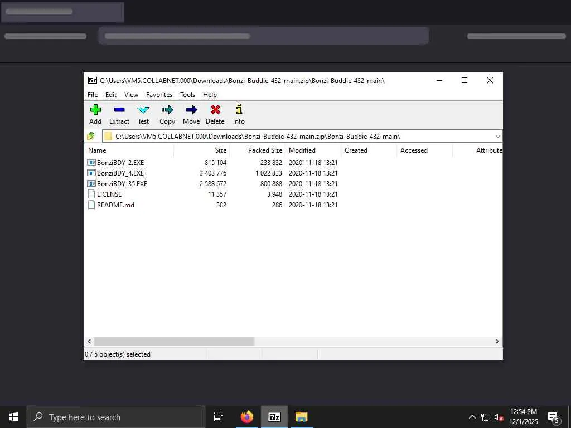Image resolution: width=571 pixels, height=428 pixels.
Task: Select the README.md file name
Action: point(115,205)
